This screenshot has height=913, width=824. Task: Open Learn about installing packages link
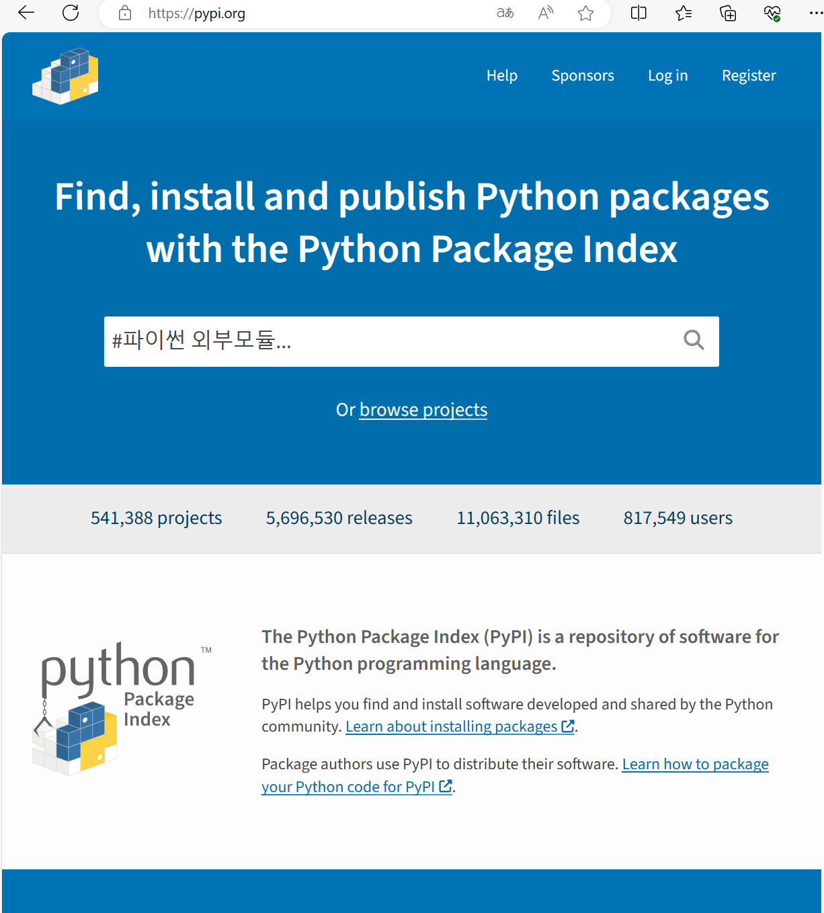460,726
